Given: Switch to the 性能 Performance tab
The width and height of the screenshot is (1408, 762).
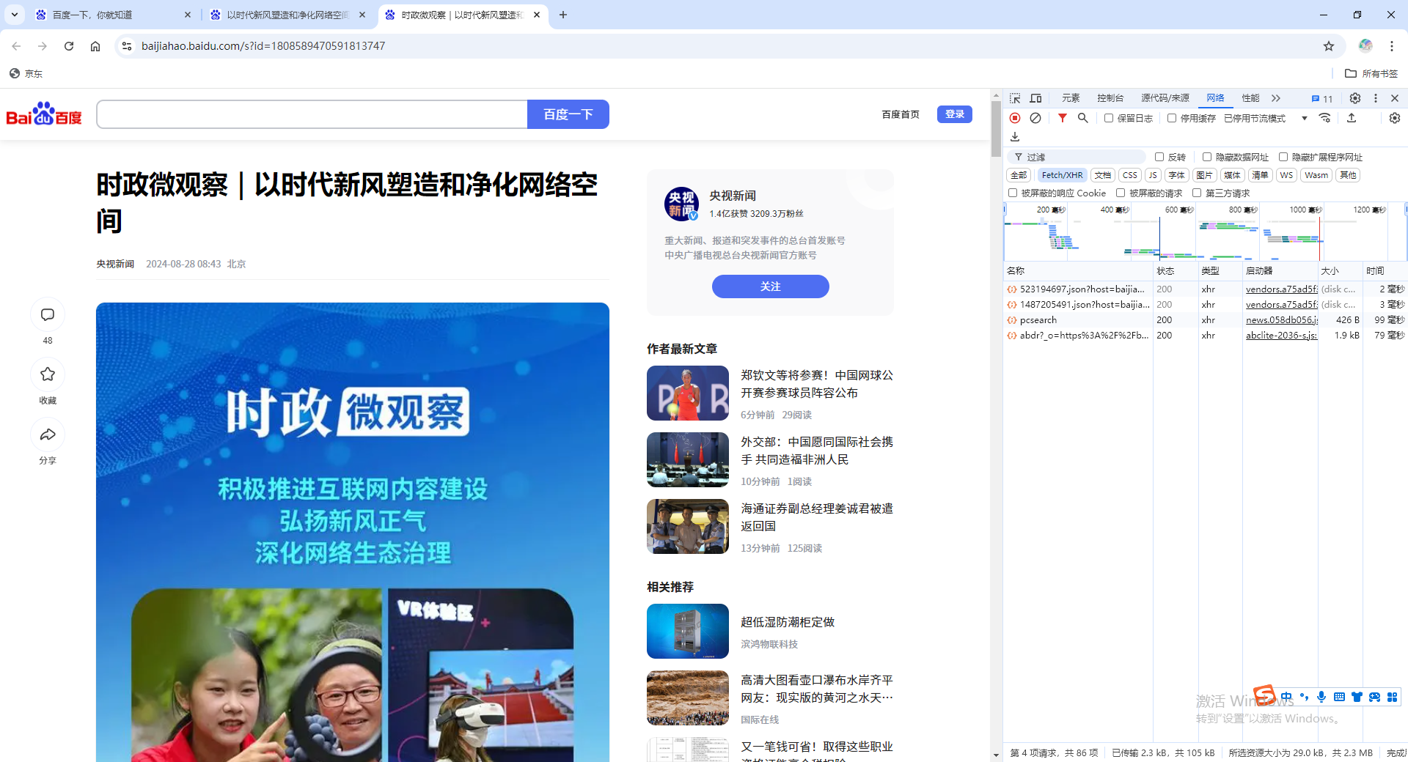Looking at the screenshot, I should [1250, 98].
